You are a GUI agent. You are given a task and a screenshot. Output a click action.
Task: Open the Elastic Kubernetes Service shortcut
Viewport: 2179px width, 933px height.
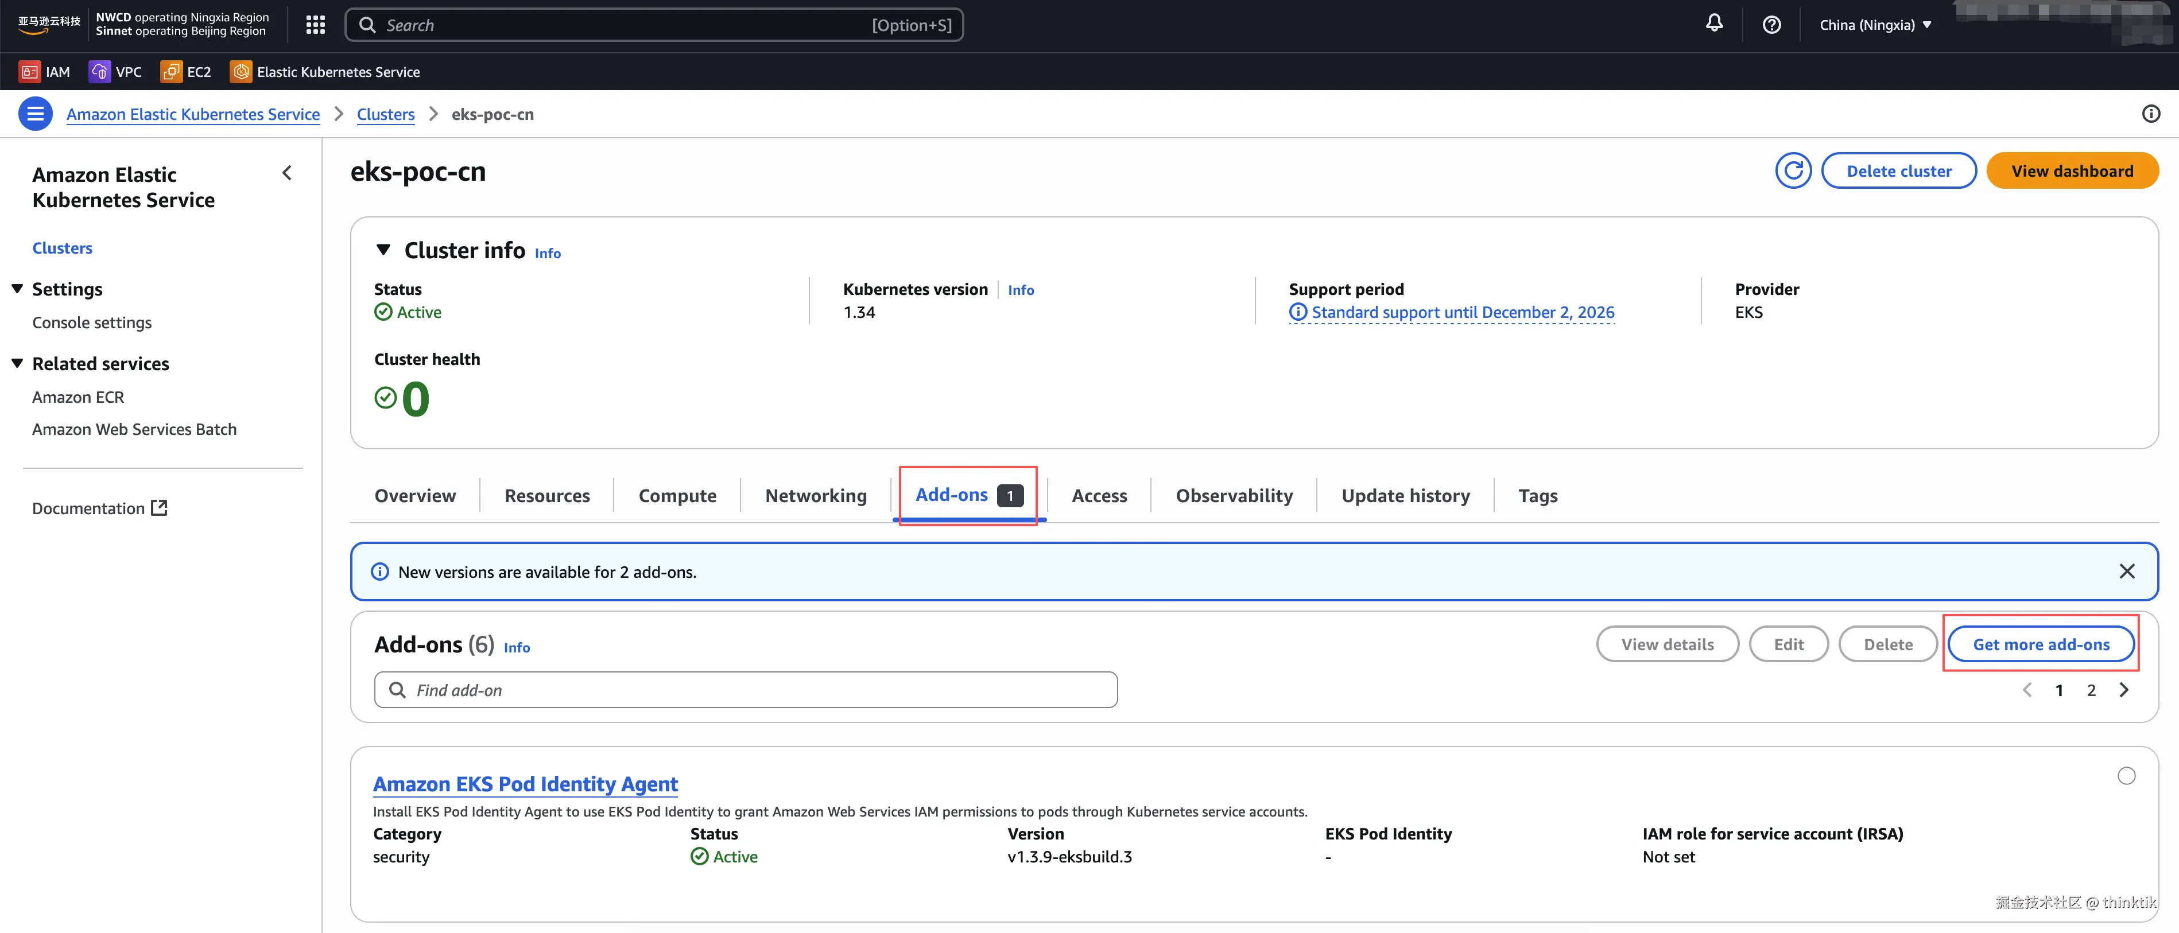325,72
